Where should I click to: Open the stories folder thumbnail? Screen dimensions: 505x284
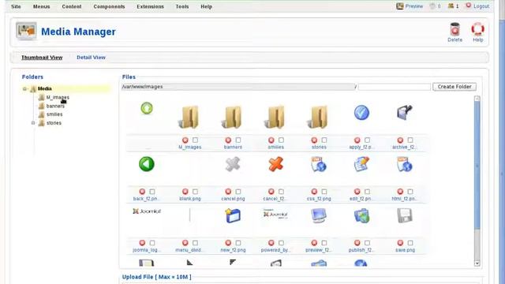click(318, 117)
